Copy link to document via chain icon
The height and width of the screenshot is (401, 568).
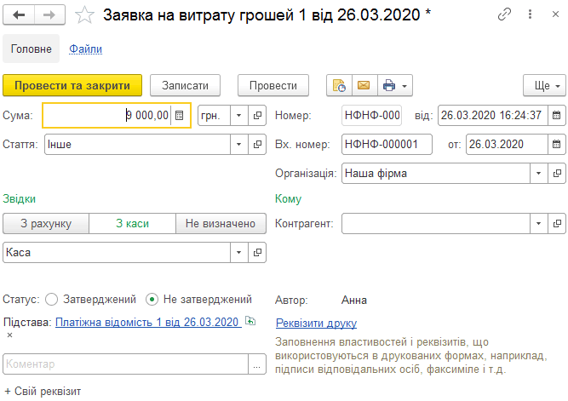[x=504, y=14]
